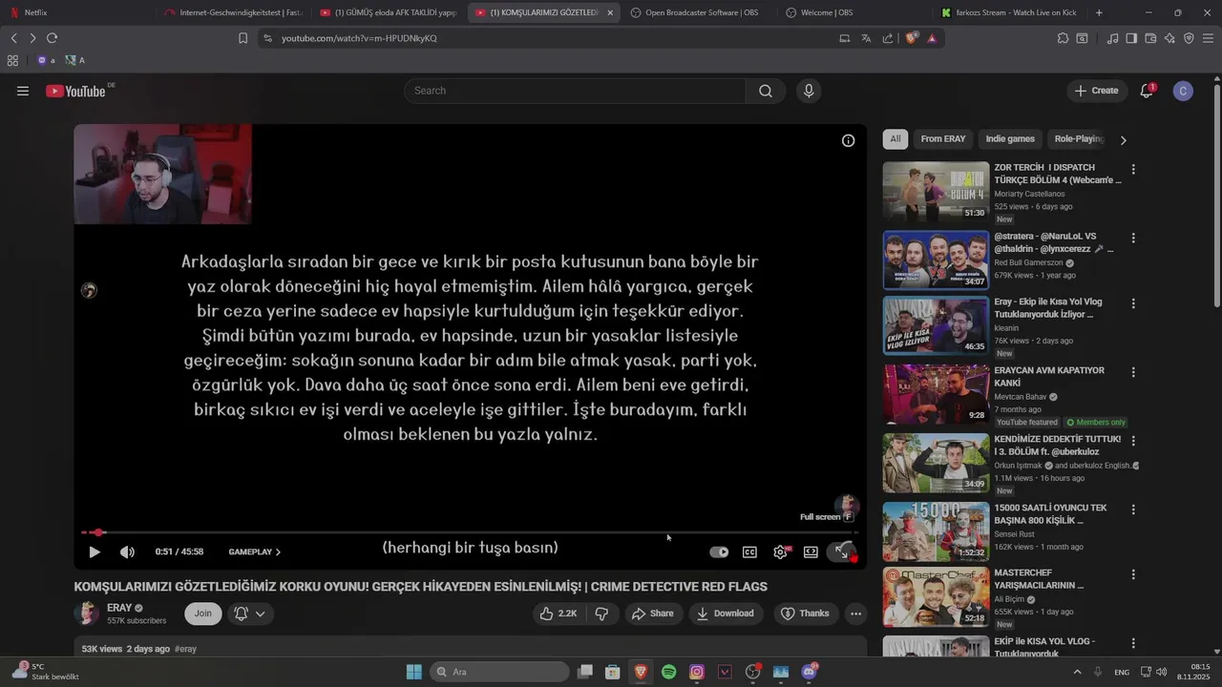Open options for the Red Bull Gamerszon video
Screen dimensions: 1222x687
click(x=1133, y=238)
